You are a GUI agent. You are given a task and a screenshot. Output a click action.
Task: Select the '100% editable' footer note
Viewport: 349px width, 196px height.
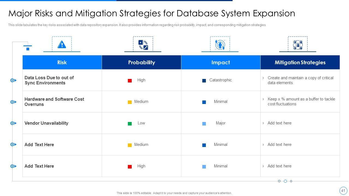pos(174,193)
